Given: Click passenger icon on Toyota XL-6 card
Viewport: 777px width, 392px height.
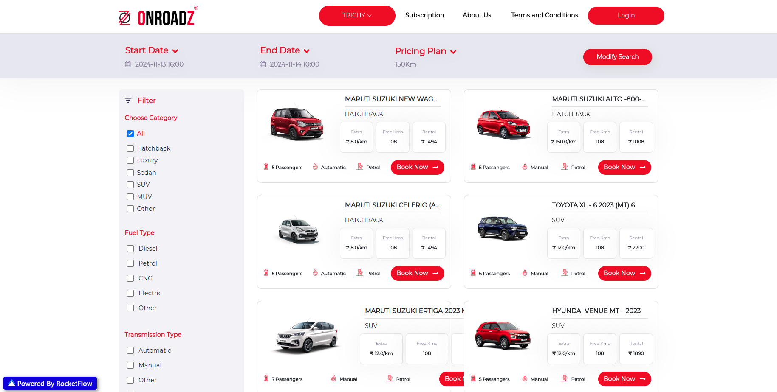Looking at the screenshot, I should coord(473,273).
